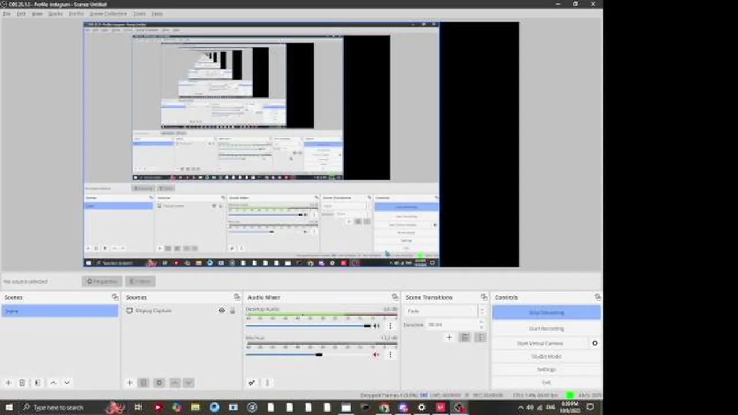Unmute Mic/Aux speaker icon
Screen dimensions: 738x415
(376, 355)
